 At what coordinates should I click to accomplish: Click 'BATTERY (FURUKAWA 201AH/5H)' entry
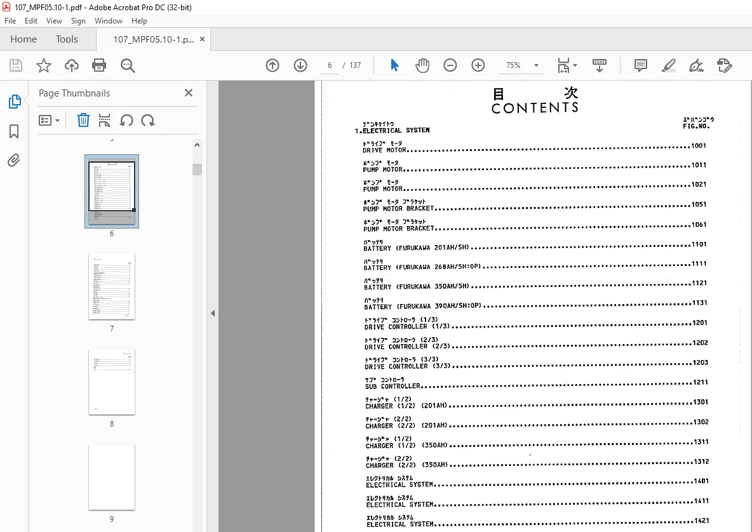click(535, 245)
